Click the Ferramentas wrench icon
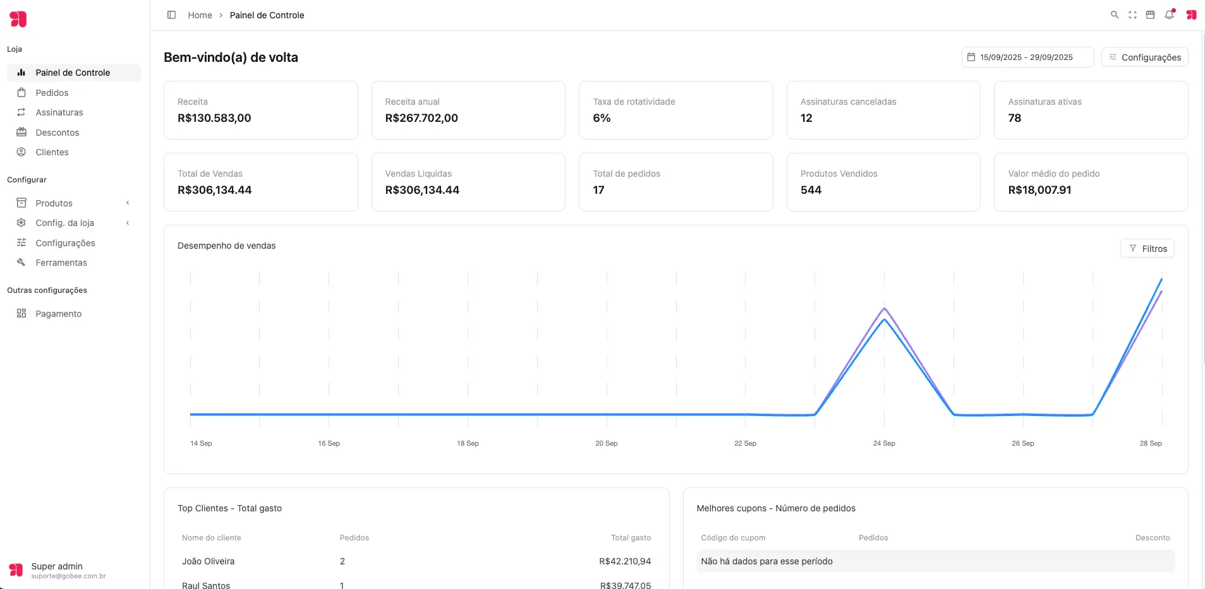 tap(21, 263)
